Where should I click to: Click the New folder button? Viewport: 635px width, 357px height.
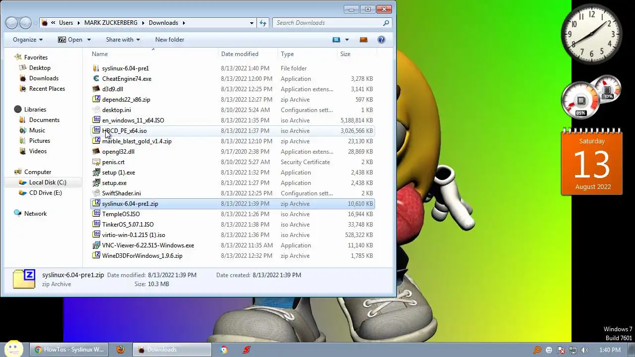tap(170, 40)
